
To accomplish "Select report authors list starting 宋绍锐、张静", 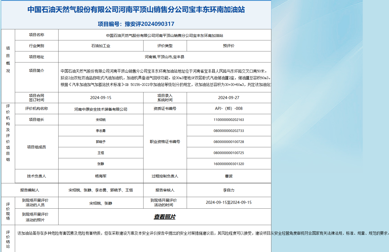I will click(101, 190).
